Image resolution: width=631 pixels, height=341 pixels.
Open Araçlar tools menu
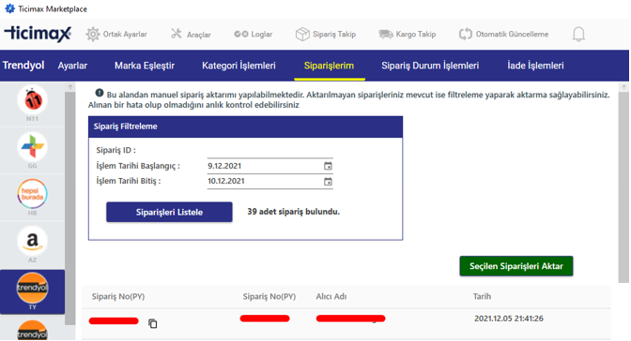point(191,34)
